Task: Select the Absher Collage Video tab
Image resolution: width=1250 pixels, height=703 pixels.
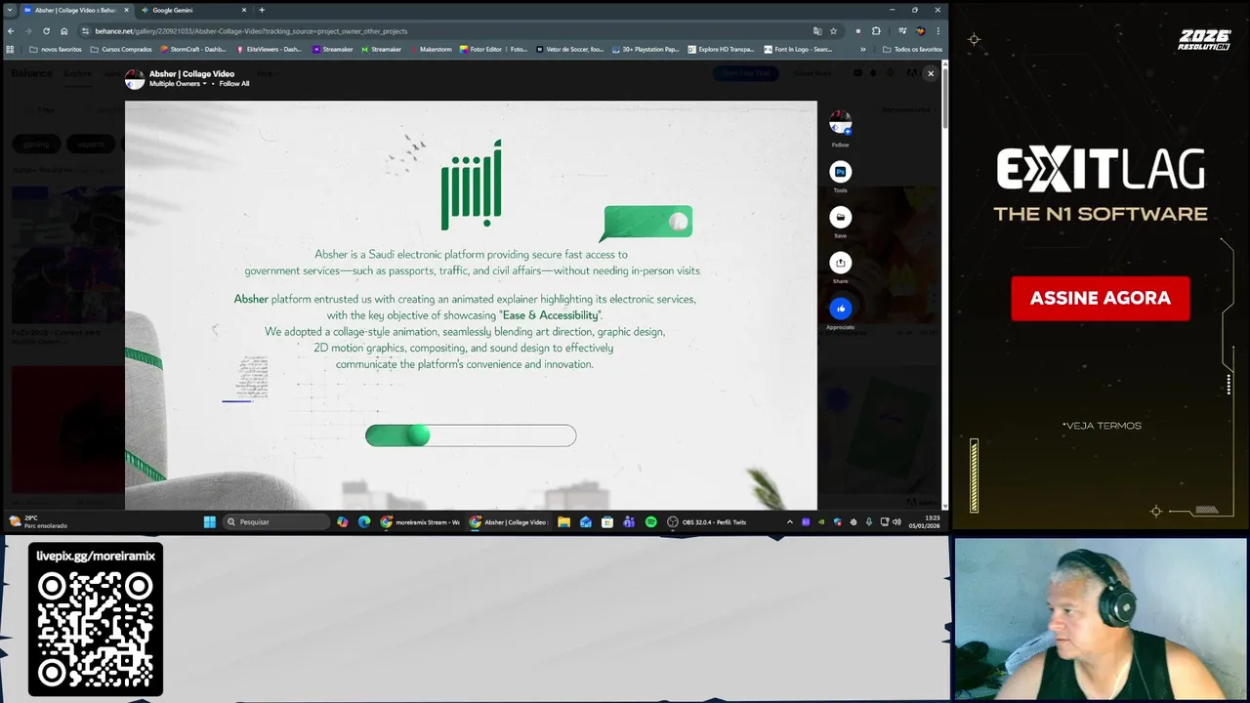Action: point(75,10)
